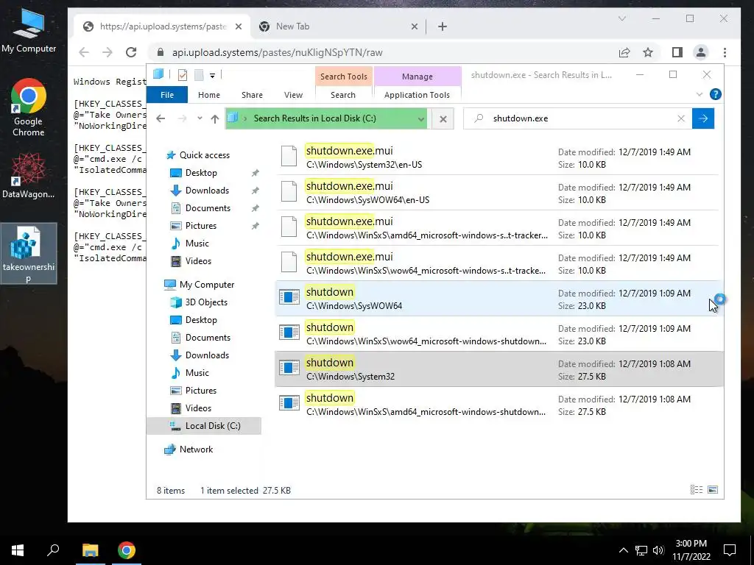Click the New Folder quick access toolbar icon
Viewport: 754px width, 565px height.
click(199, 74)
